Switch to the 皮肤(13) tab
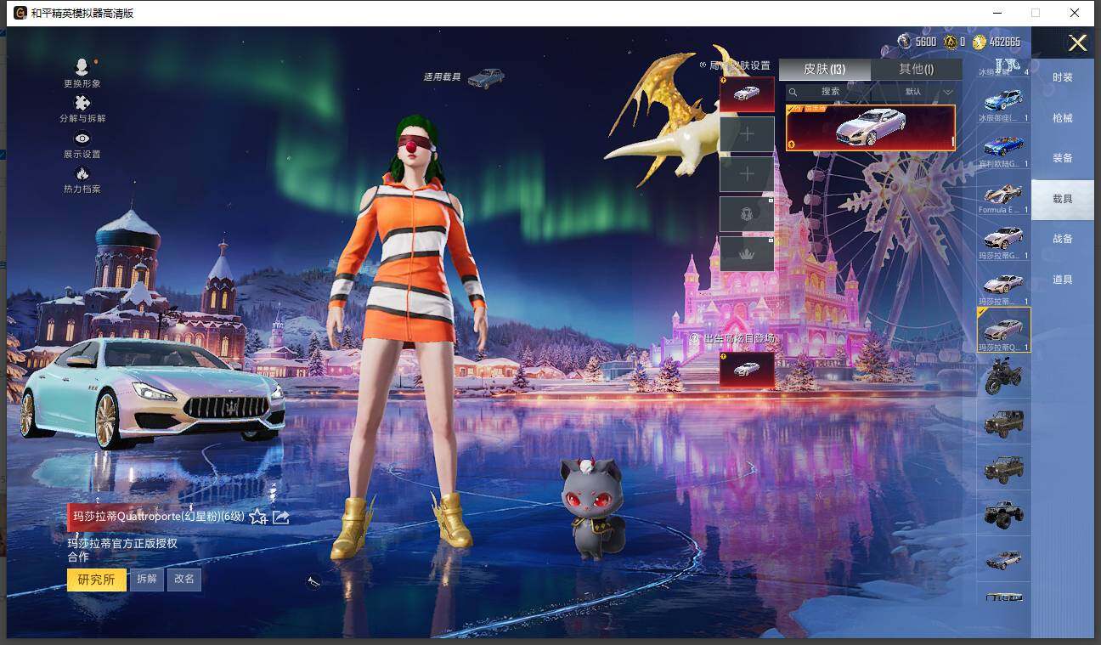 824,69
